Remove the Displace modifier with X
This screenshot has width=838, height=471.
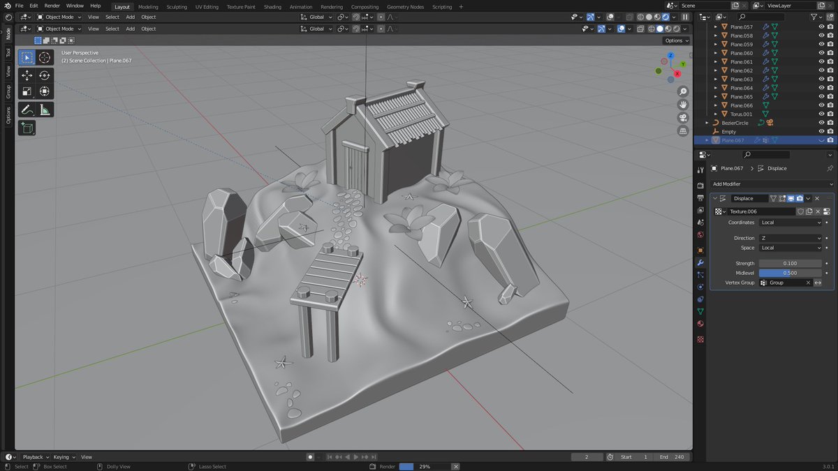point(817,198)
